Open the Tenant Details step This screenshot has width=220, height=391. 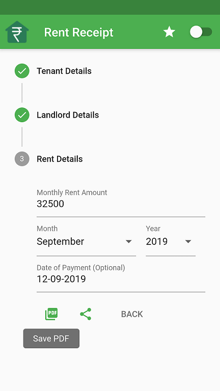[x=64, y=71]
